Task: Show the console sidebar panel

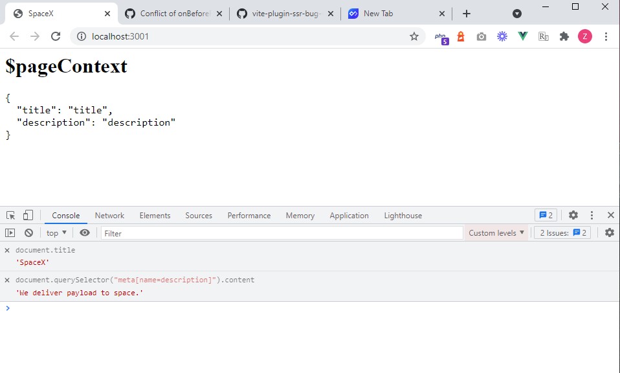Action: (x=11, y=232)
